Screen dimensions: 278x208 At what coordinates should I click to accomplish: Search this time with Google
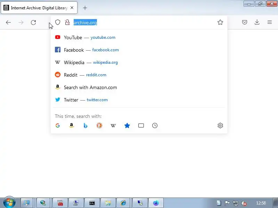pyautogui.click(x=58, y=125)
